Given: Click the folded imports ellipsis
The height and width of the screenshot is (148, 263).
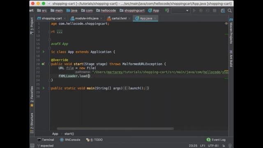Looking at the screenshot, I should [59, 32].
